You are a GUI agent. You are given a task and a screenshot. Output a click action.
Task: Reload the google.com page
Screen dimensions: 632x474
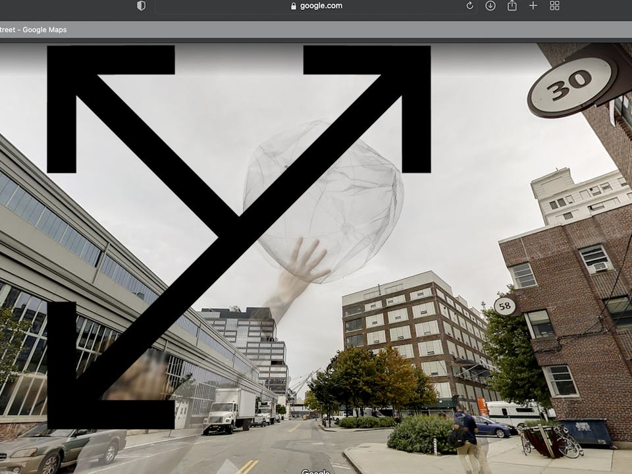[x=469, y=6]
